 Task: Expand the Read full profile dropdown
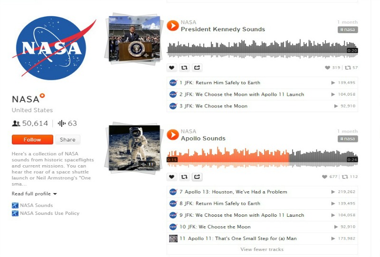pos(34,194)
